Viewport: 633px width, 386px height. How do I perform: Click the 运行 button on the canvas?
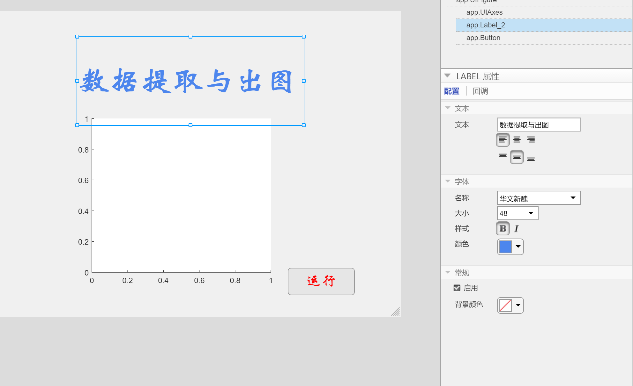(x=321, y=282)
